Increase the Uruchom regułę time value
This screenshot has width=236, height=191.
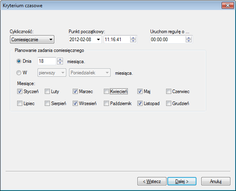188,38
